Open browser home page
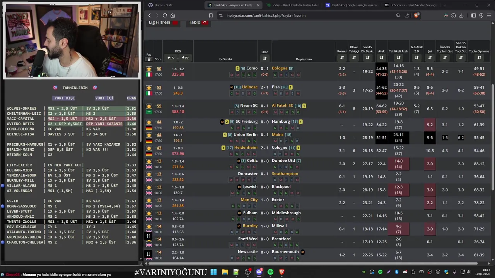This screenshot has width=495, height=278. pos(172,15)
